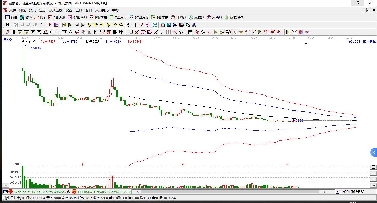Step back with the black left arrow
The width and height of the screenshot is (377, 203).
click(x=77, y=25)
